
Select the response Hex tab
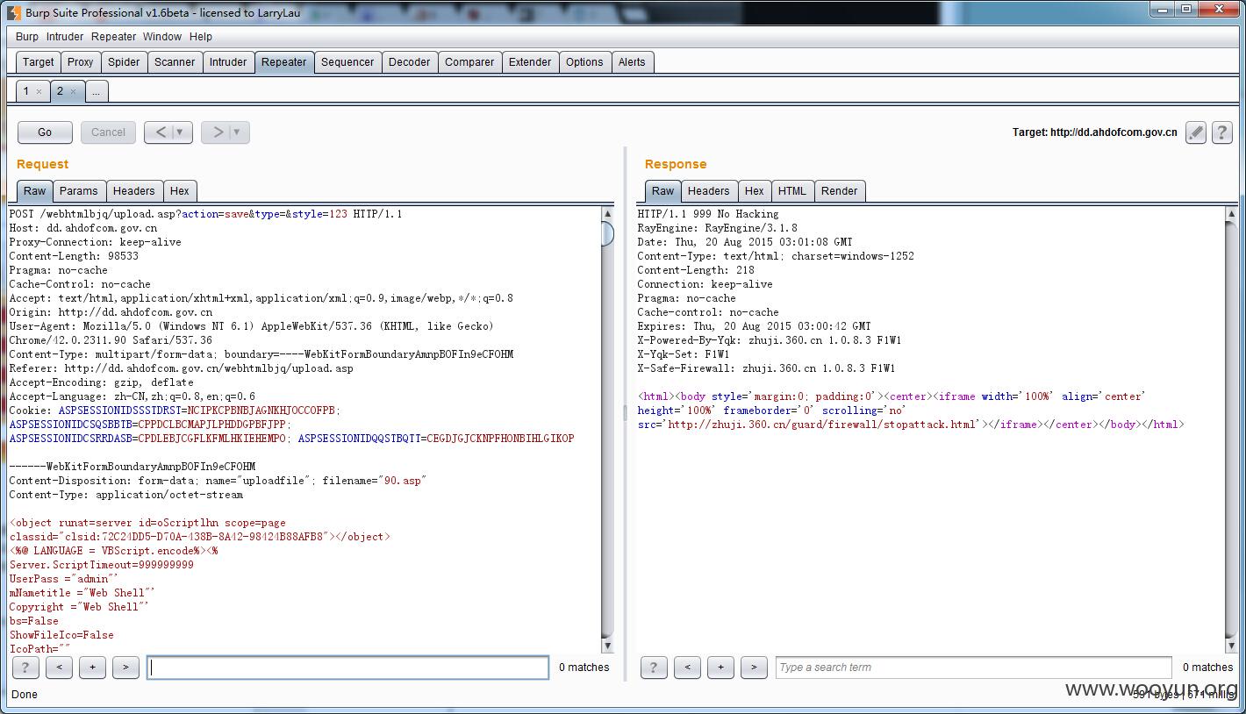click(x=755, y=191)
